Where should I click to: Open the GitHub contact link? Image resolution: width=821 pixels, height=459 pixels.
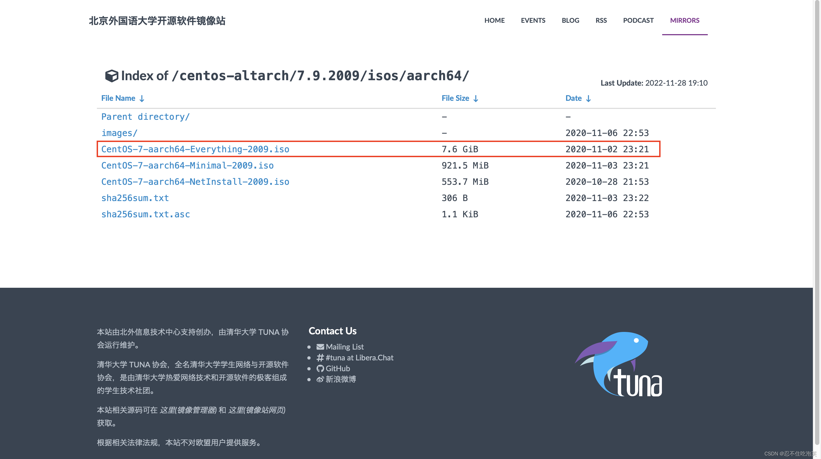pos(337,368)
